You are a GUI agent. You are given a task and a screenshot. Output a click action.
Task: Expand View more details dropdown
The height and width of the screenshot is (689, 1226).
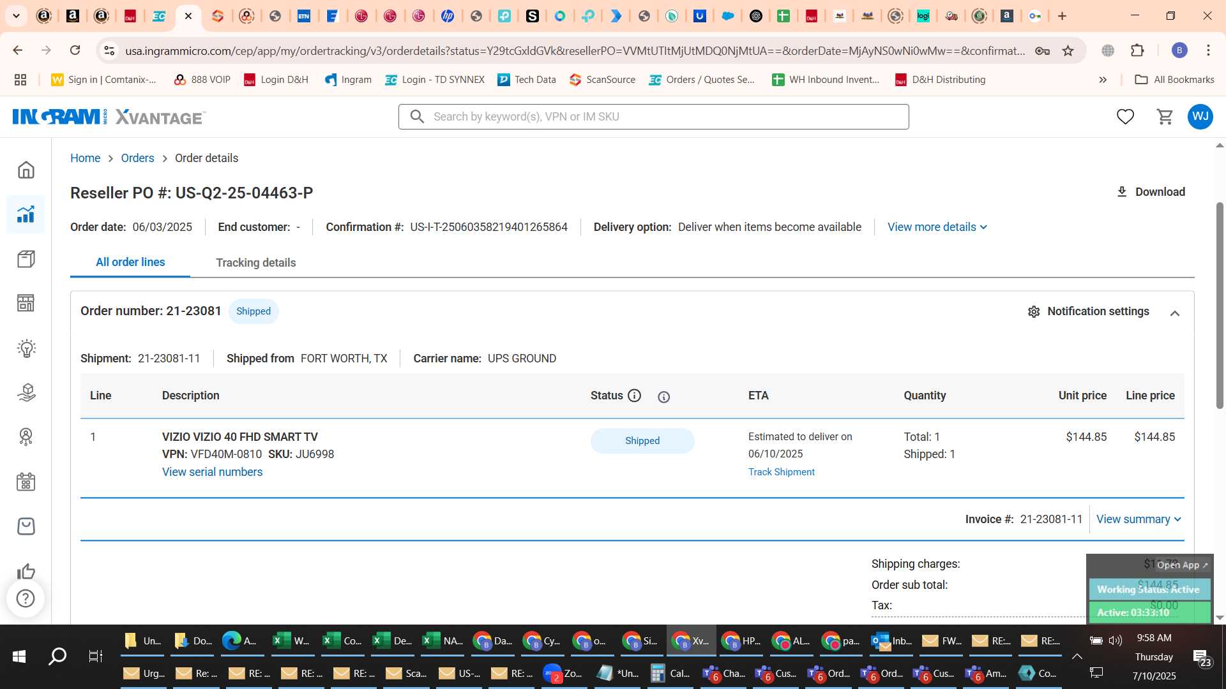coord(937,227)
